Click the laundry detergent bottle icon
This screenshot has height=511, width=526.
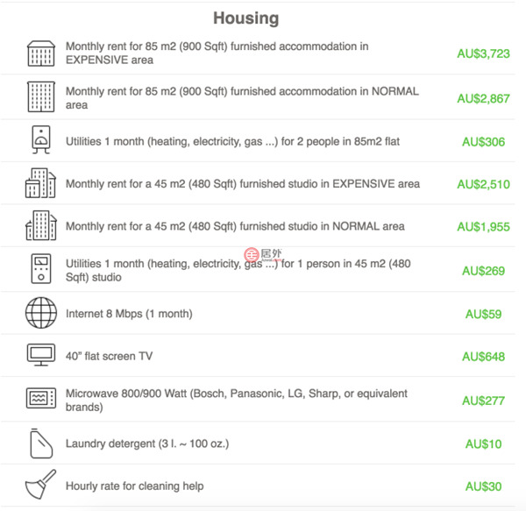[x=40, y=444]
